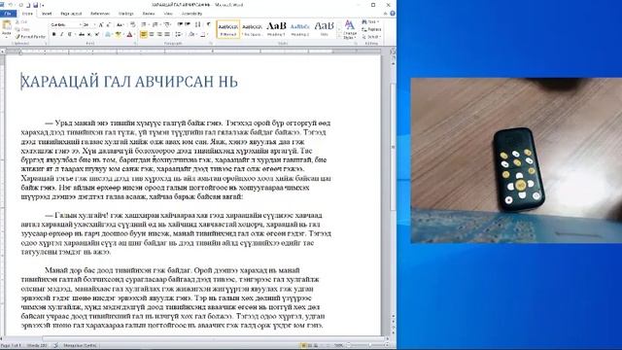Open the Page Layout ribbon tab
Viewport: 622px width, 350px height.
point(71,14)
